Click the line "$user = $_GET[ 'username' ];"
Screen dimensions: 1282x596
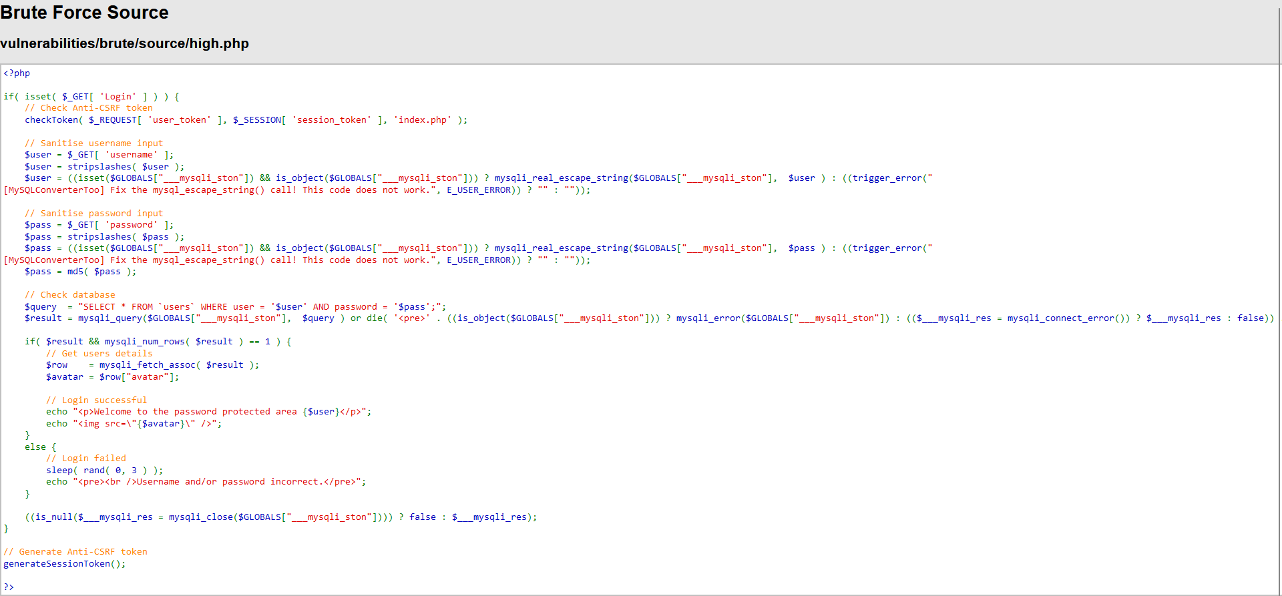coord(99,155)
